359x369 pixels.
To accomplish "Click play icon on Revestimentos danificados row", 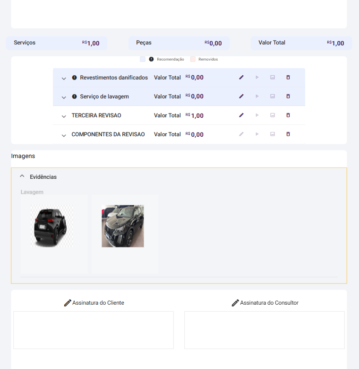I will (257, 77).
